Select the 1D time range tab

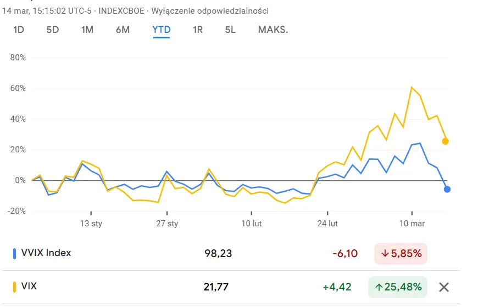[x=19, y=30]
